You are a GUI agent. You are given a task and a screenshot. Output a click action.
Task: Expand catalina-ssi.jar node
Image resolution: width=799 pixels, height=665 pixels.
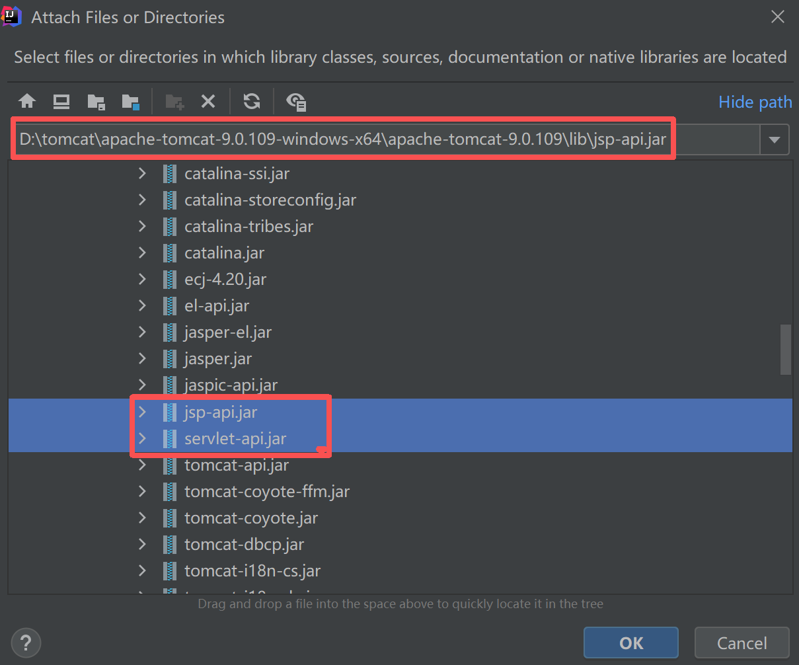142,173
